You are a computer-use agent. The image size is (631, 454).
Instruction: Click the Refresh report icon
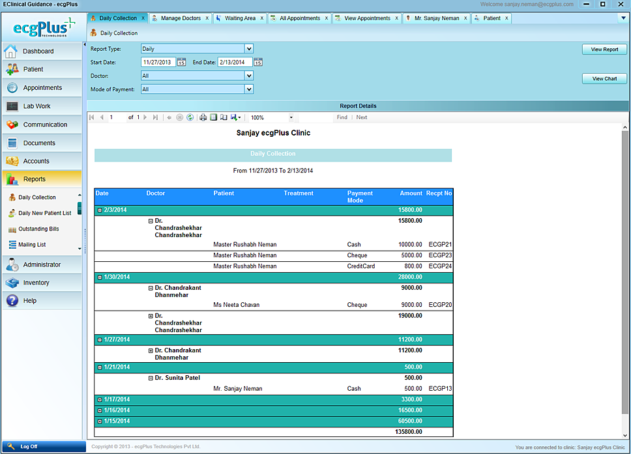[190, 118]
